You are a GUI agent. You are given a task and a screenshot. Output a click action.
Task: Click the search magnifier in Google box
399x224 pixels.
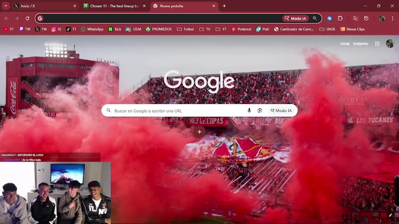point(108,110)
